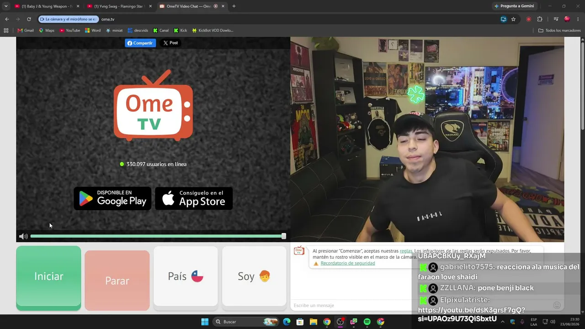Screen dimensions: 585x329
Task: Click the Google Play download badge
Action: [x=112, y=198]
